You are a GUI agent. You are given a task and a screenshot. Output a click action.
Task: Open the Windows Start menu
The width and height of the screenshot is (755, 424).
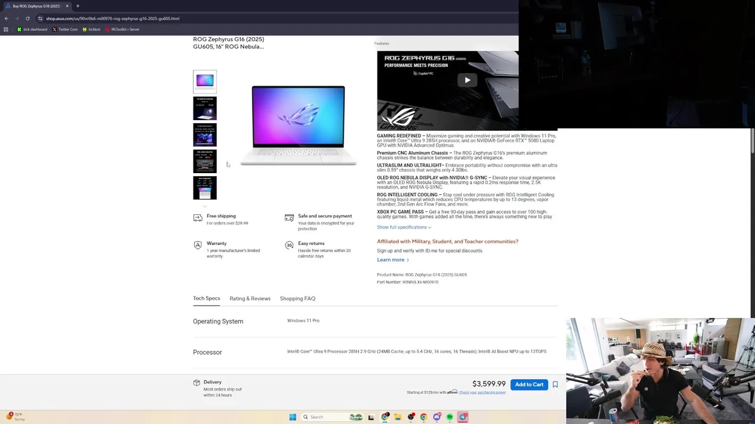pos(293,417)
